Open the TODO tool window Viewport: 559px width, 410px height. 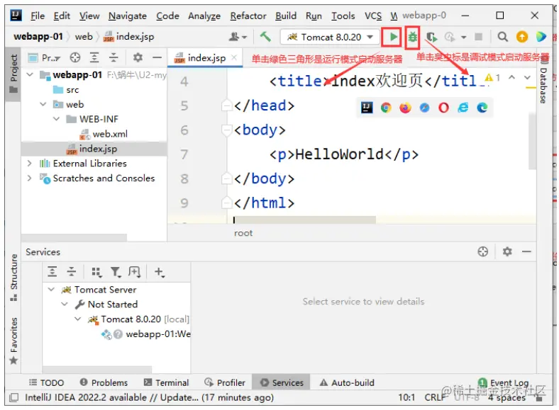(x=46, y=382)
